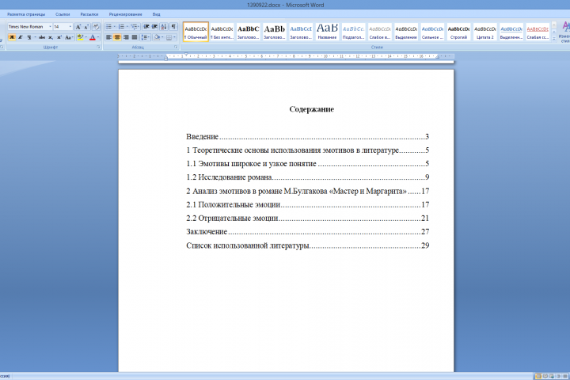This screenshot has width=570, height=380.
Task: Open the borders dropdown arrow
Action: 175,37
